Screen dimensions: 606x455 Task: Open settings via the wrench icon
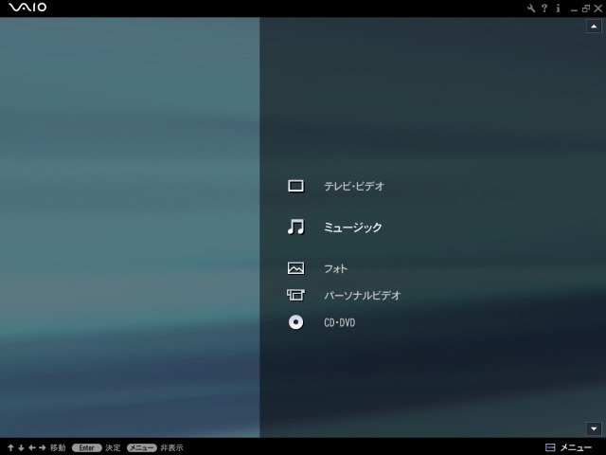coord(531,9)
